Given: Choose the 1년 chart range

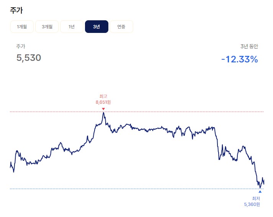Looking at the screenshot, I should [x=72, y=27].
